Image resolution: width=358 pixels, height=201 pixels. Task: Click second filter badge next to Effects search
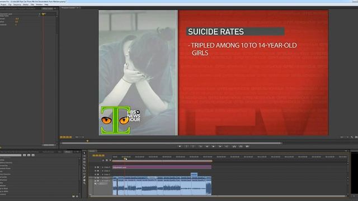(29, 155)
